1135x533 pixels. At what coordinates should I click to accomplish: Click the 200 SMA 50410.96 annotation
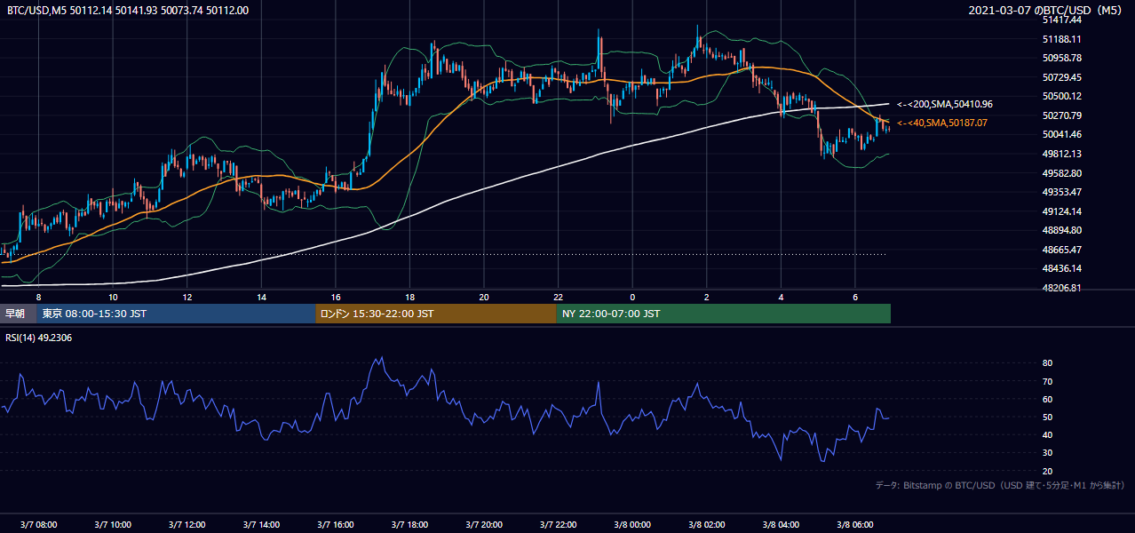pyautogui.click(x=945, y=104)
